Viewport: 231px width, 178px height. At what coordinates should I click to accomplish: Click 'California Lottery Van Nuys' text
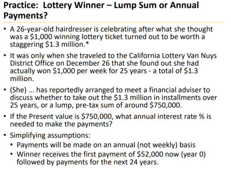pyautogui.click(x=173, y=56)
